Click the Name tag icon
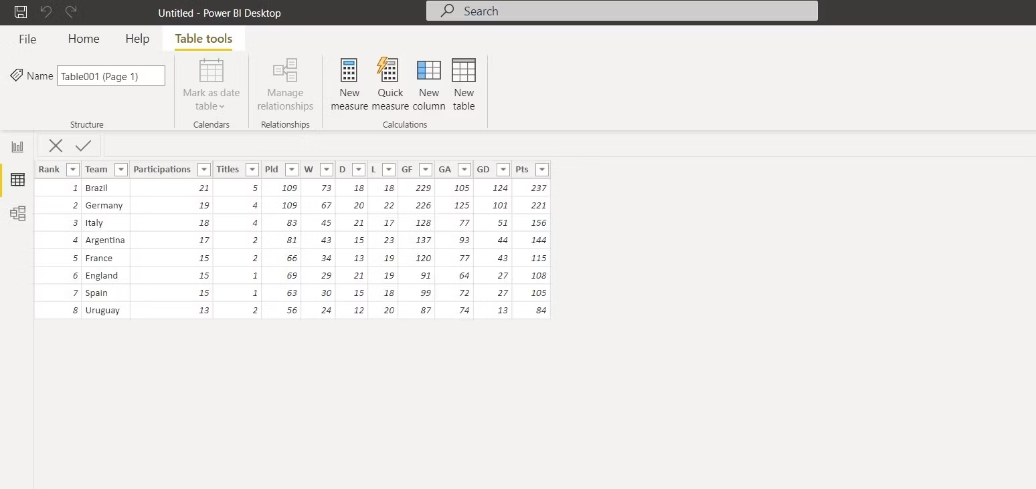Viewport: 1036px width, 489px height. pos(17,75)
